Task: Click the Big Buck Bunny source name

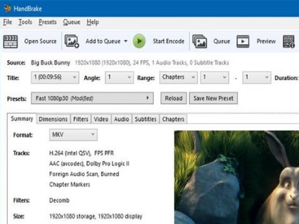Action: point(50,63)
